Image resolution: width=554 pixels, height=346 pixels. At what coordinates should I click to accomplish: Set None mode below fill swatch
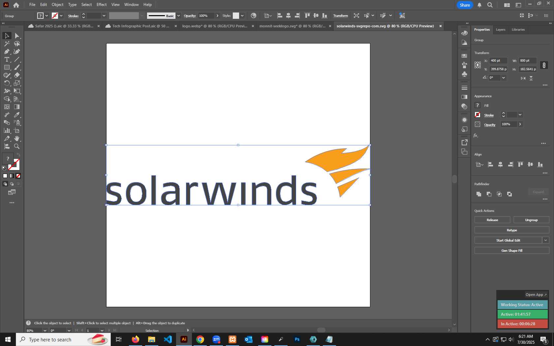pyautogui.click(x=18, y=176)
